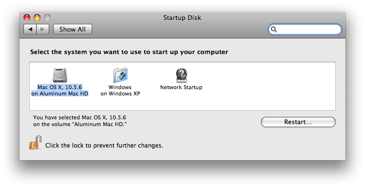This screenshot has height=187, width=365.
Task: Click the open padlock icon
Action: click(x=36, y=143)
